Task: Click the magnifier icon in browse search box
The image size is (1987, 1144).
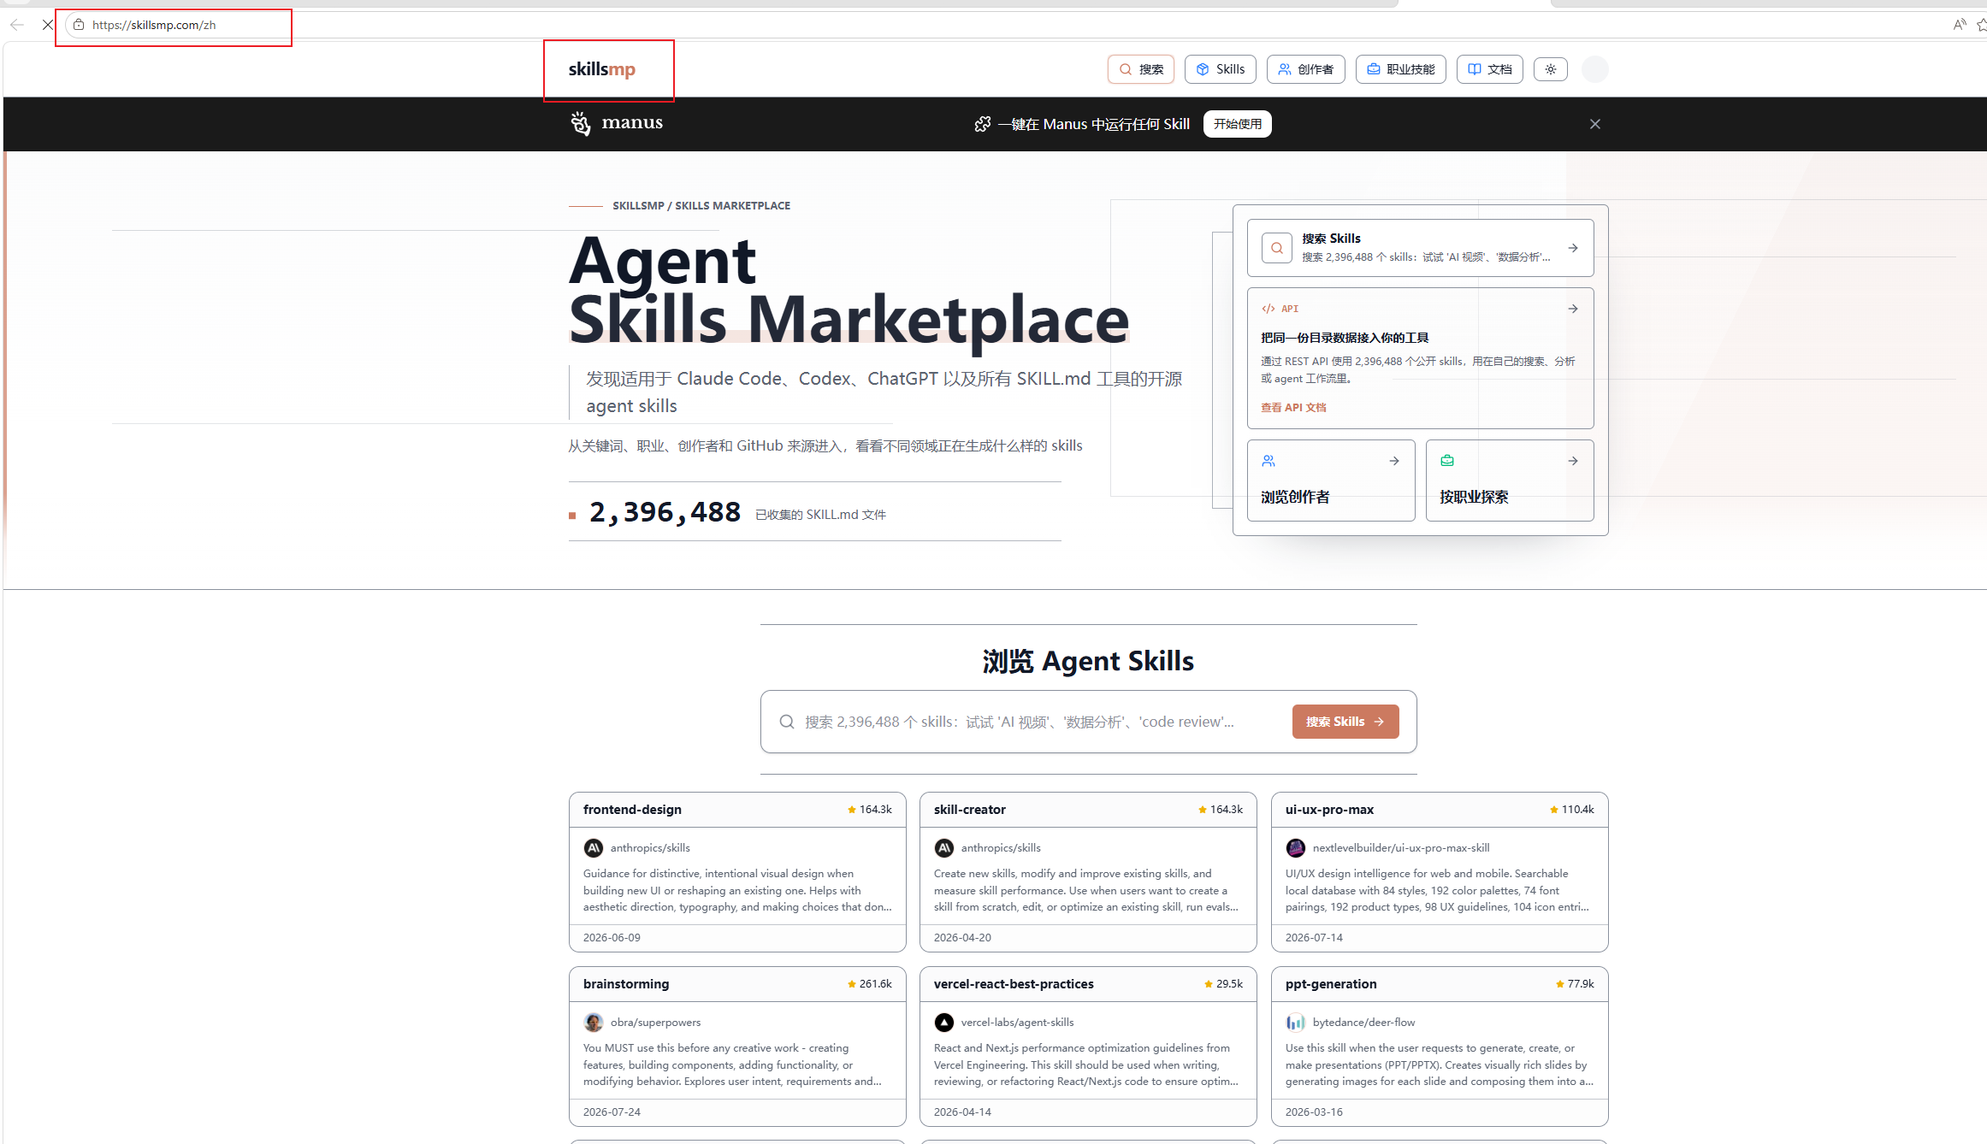Action: [x=787, y=722]
